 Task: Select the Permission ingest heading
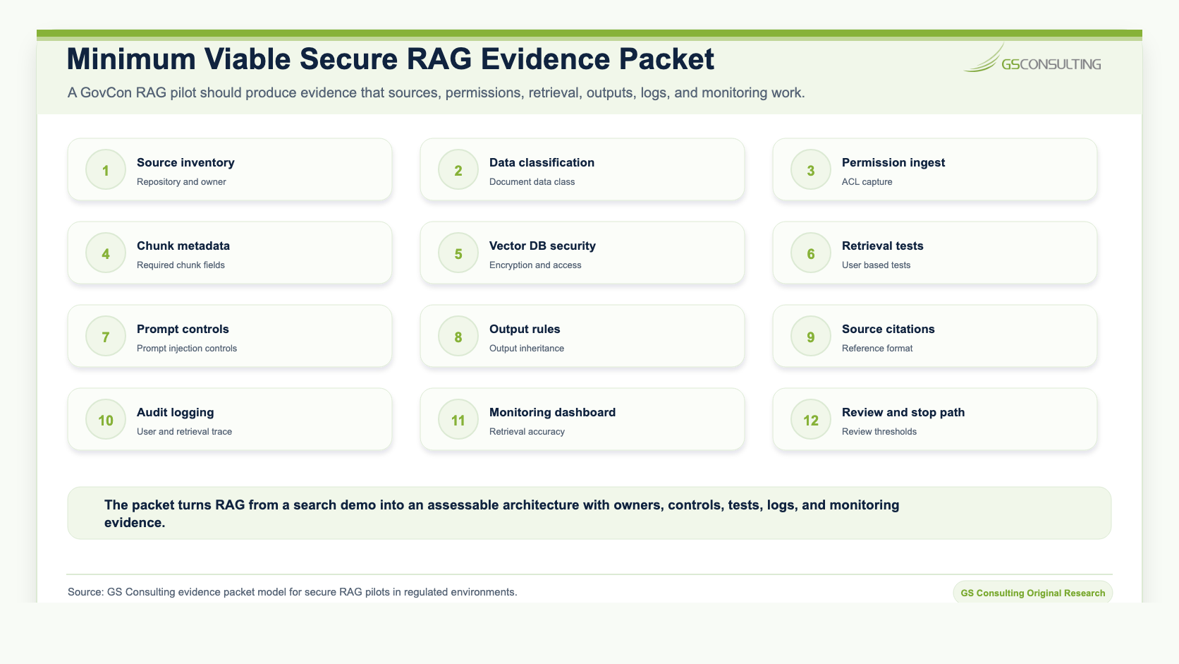893,162
